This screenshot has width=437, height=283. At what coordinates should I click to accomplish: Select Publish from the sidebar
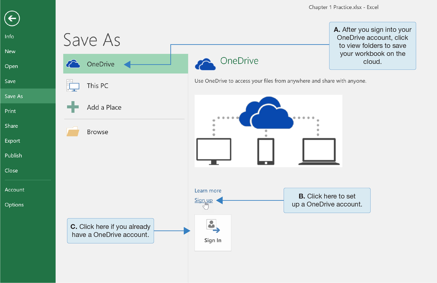(13, 156)
